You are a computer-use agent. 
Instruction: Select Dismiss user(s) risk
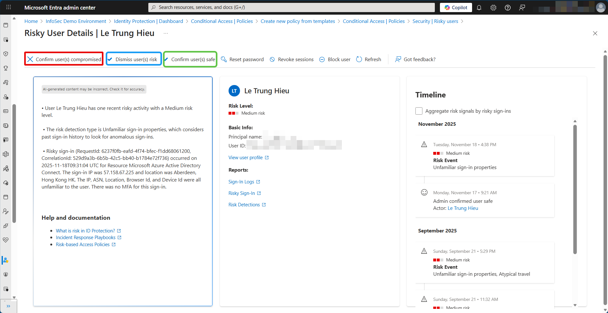[133, 60]
